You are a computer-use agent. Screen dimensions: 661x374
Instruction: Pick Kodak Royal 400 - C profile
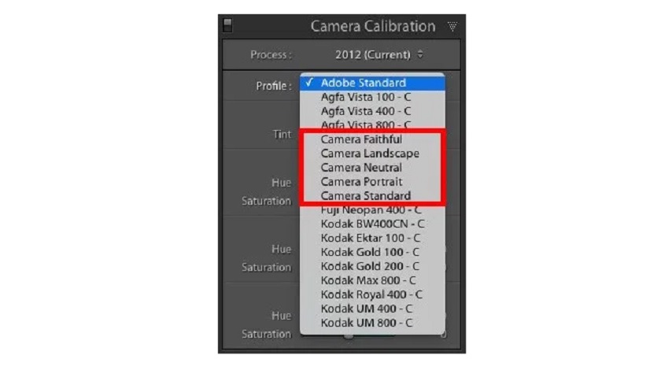point(371,294)
